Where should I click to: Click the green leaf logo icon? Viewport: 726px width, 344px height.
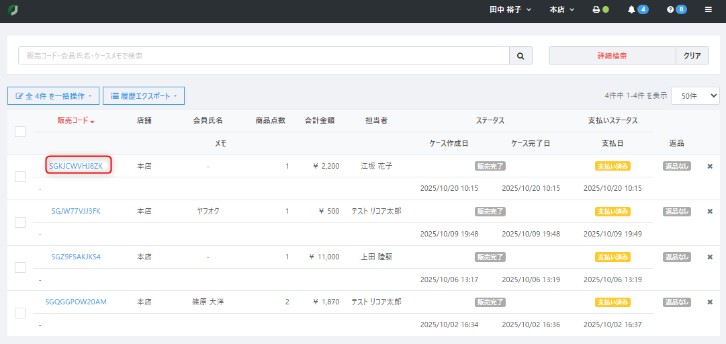click(x=13, y=9)
